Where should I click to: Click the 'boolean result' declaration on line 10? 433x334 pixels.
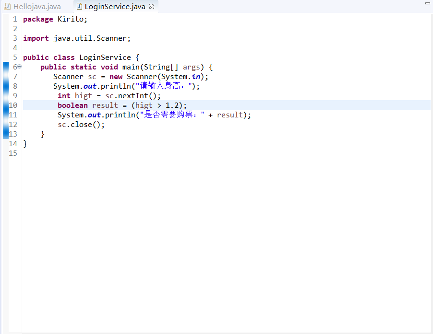[88, 105]
